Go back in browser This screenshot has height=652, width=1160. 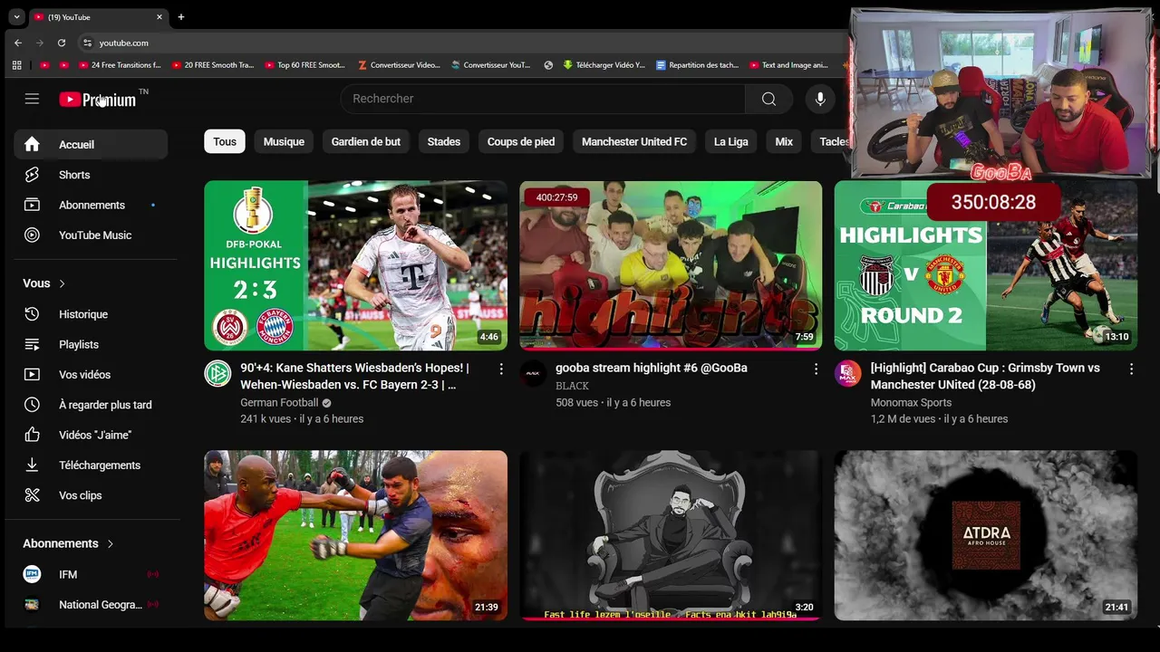pyautogui.click(x=18, y=43)
